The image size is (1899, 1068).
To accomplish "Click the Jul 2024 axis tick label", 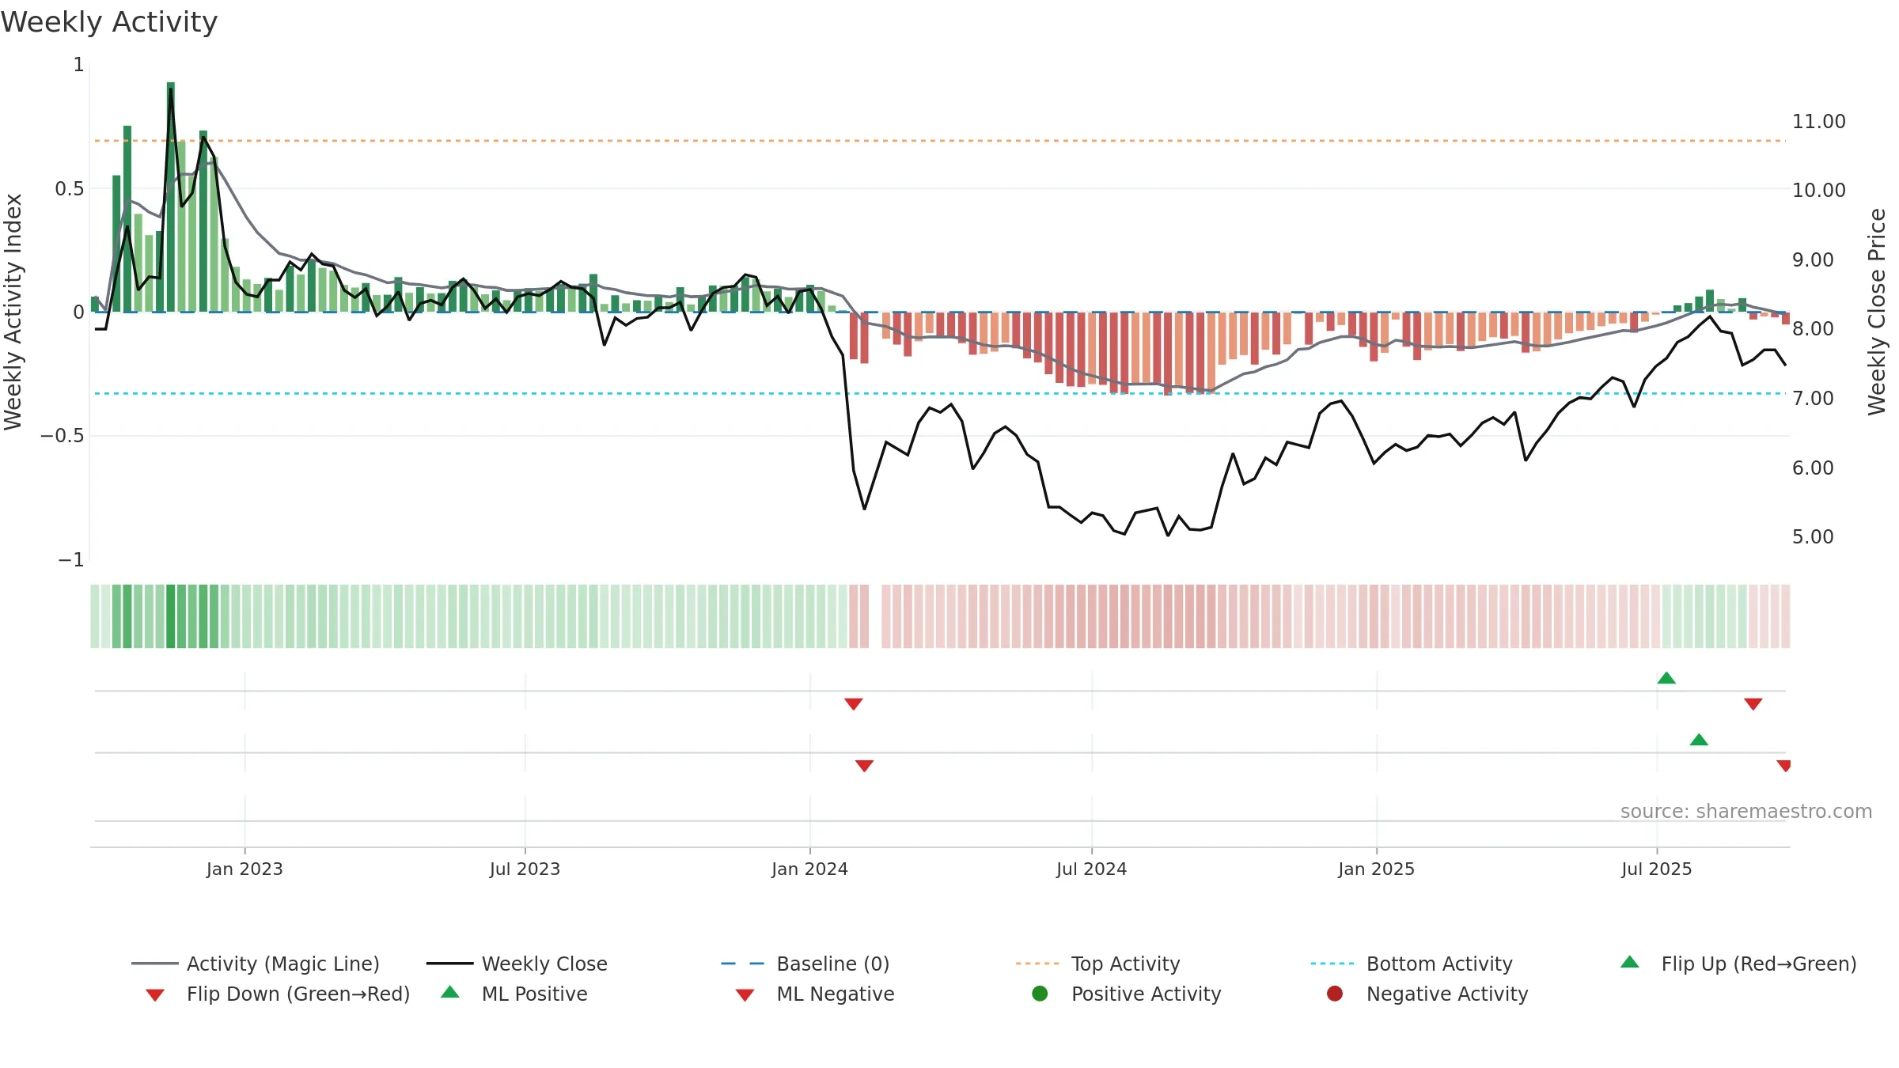I will pyautogui.click(x=1091, y=869).
